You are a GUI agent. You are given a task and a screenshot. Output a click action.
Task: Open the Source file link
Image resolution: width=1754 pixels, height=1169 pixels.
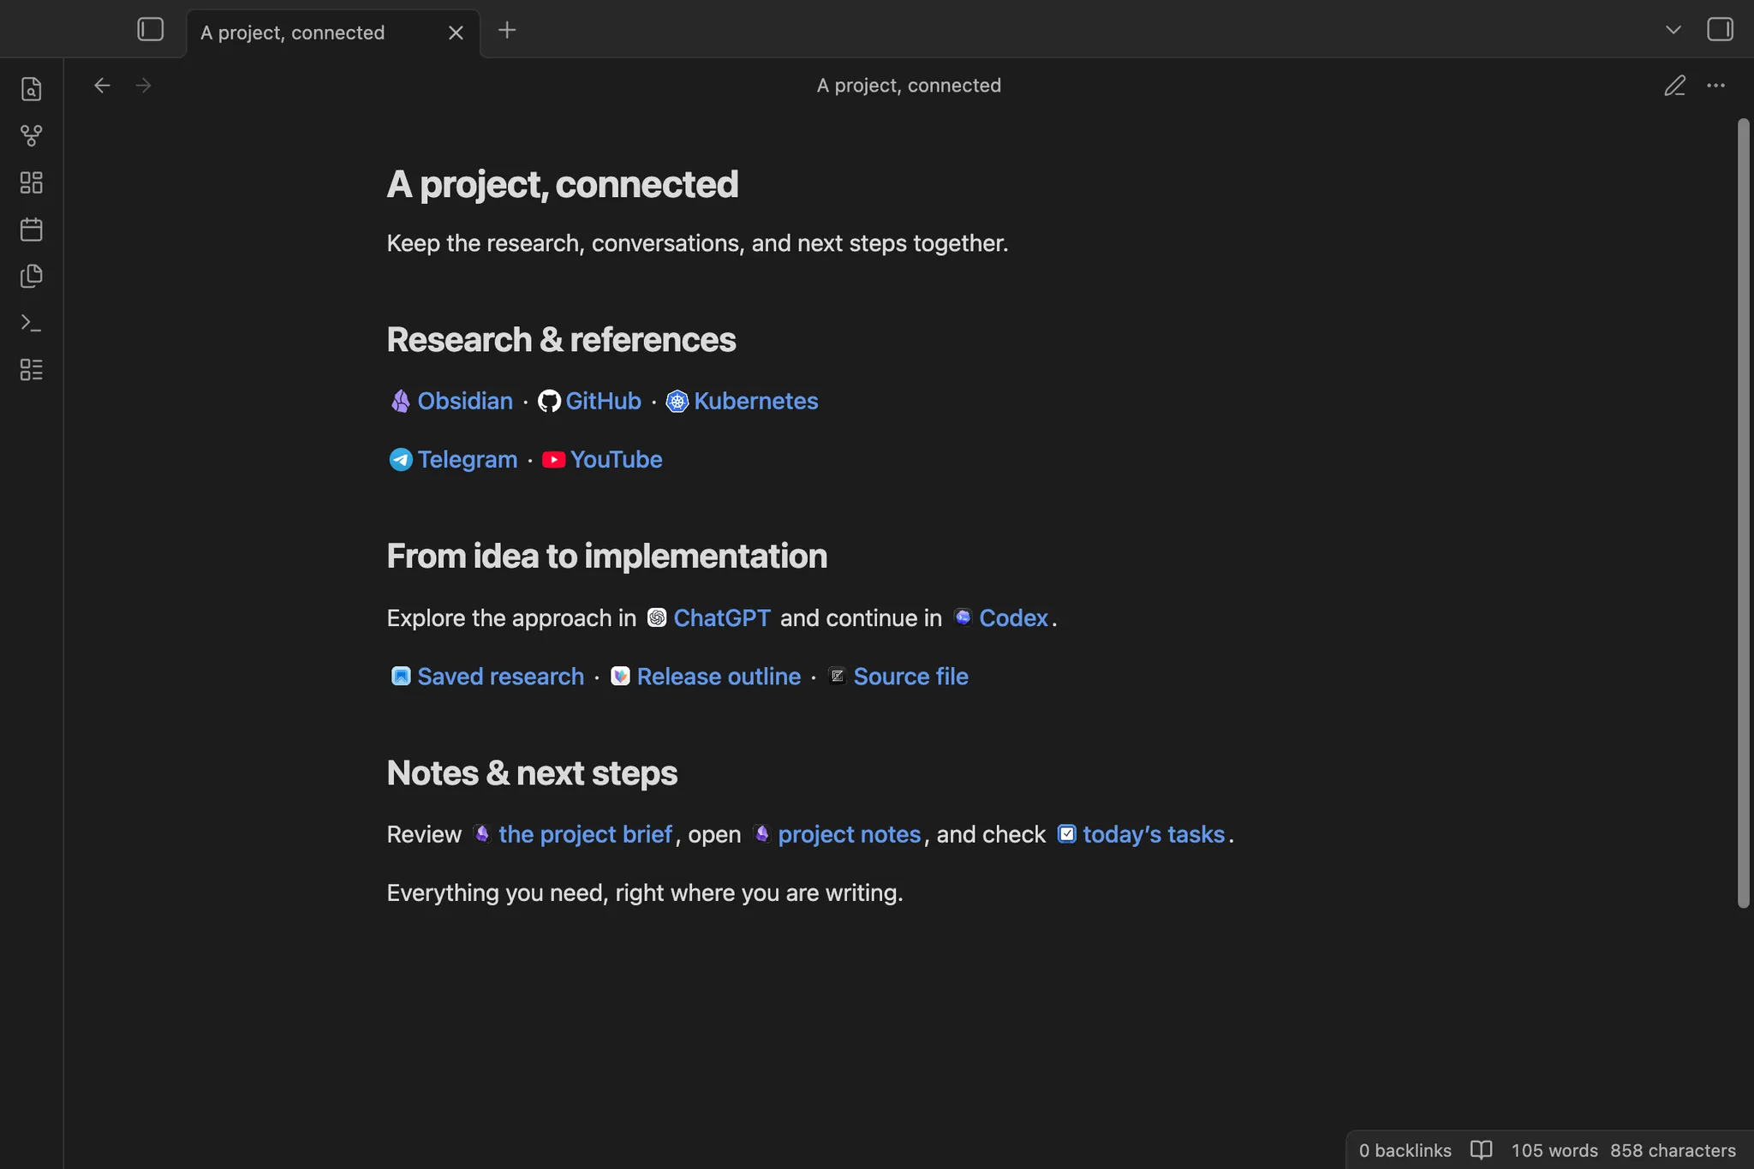coord(910,677)
